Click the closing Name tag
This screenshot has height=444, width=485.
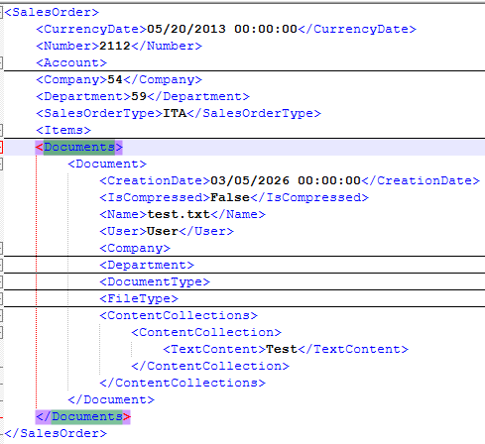click(x=238, y=214)
